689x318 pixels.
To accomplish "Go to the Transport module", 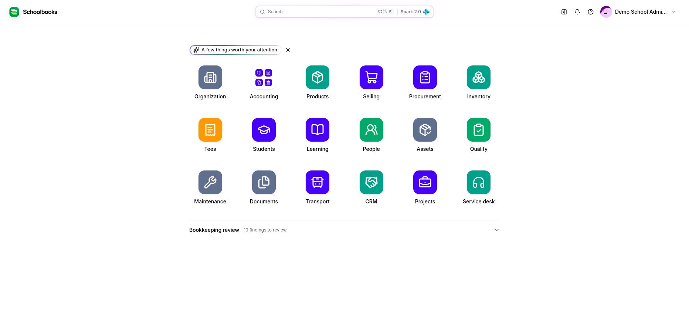I will point(318,182).
